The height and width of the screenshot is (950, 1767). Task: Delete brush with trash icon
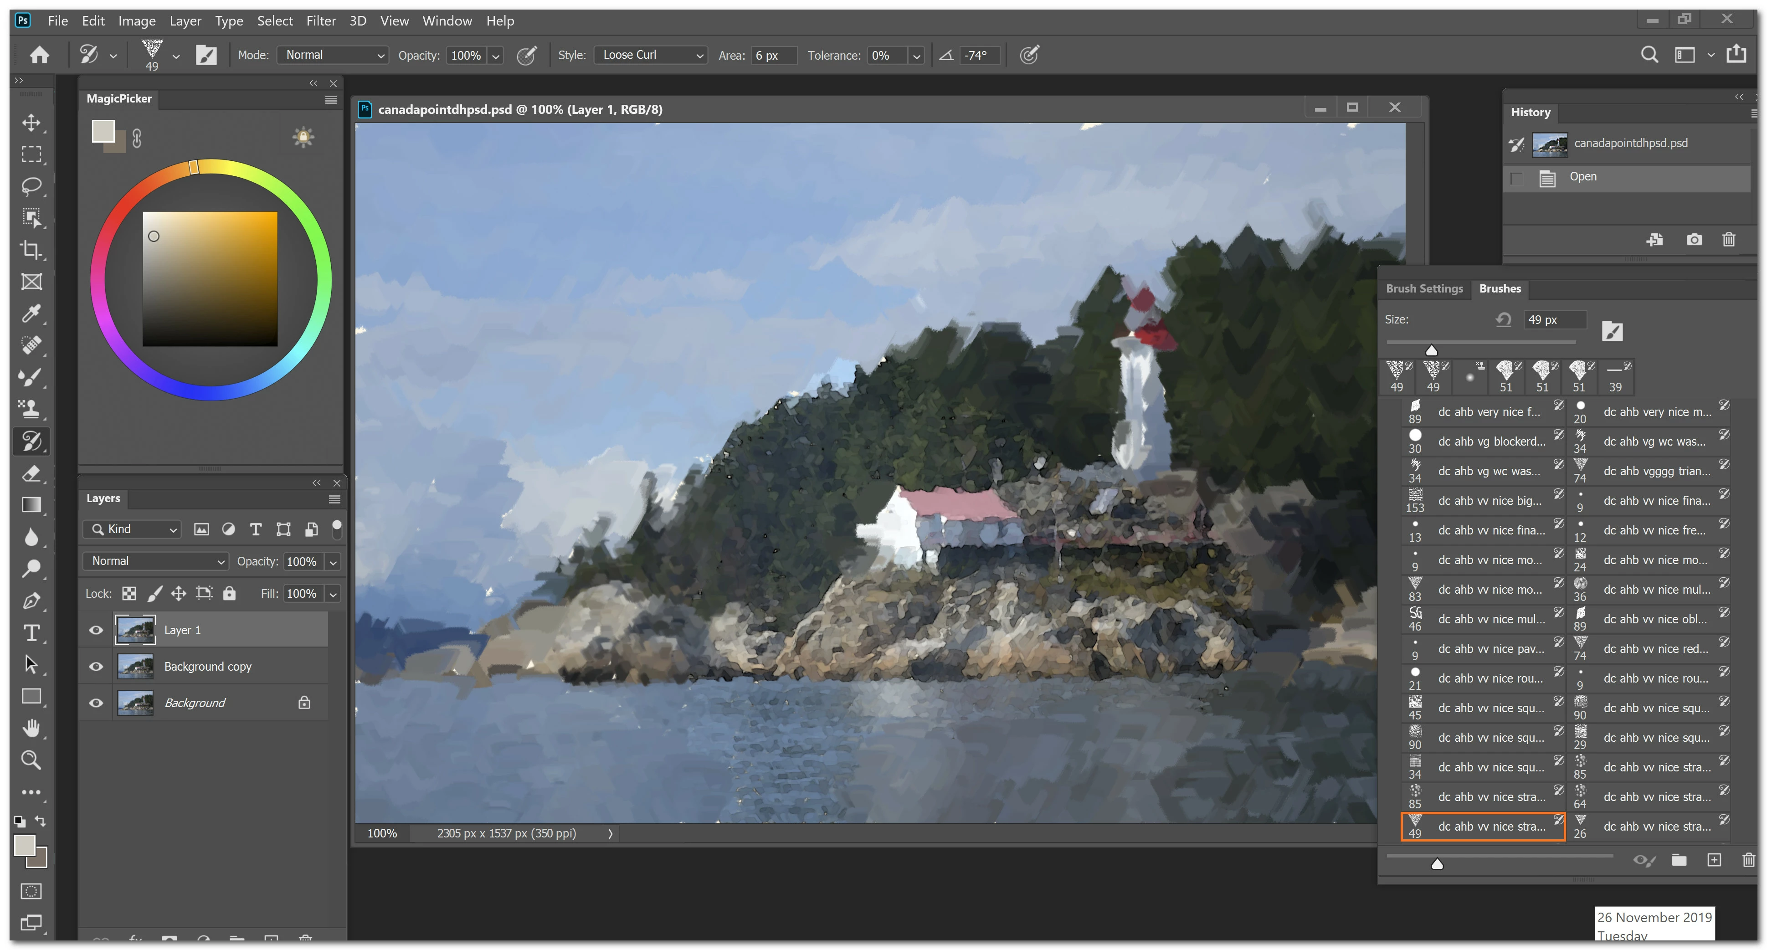[x=1748, y=860]
